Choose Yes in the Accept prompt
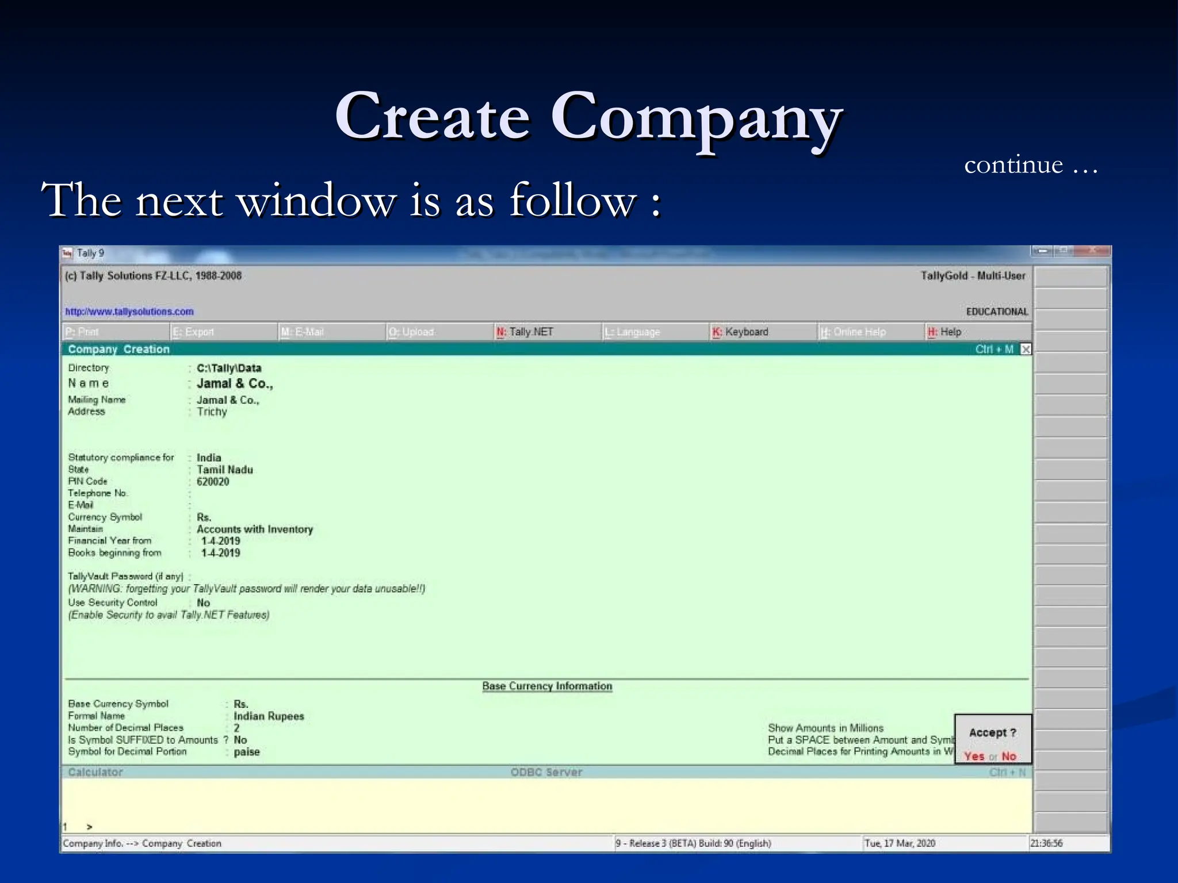The width and height of the screenshot is (1178, 883). (x=974, y=756)
